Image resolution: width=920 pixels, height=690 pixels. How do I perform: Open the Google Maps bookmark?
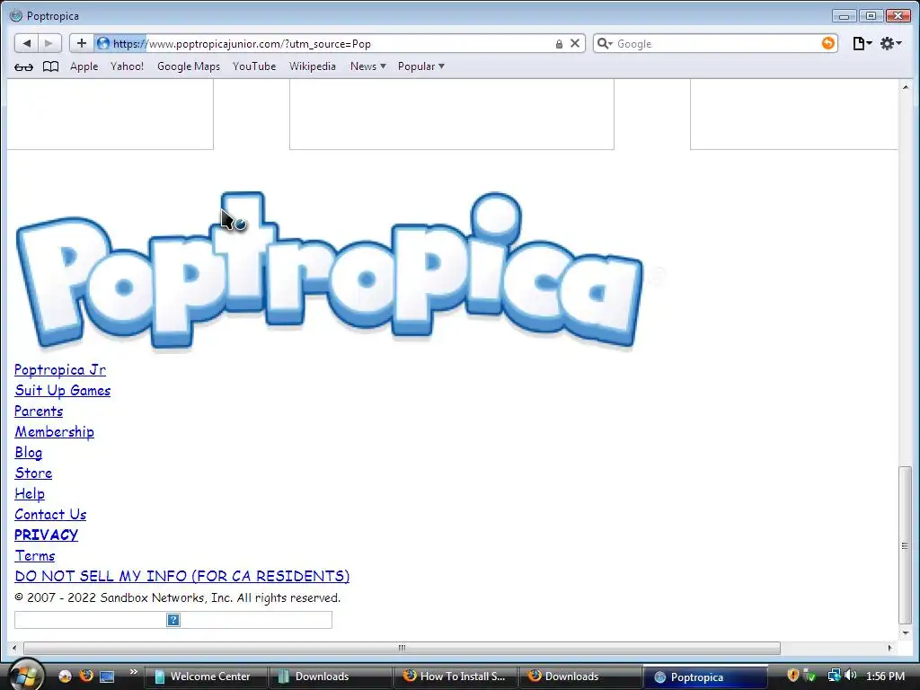point(189,66)
